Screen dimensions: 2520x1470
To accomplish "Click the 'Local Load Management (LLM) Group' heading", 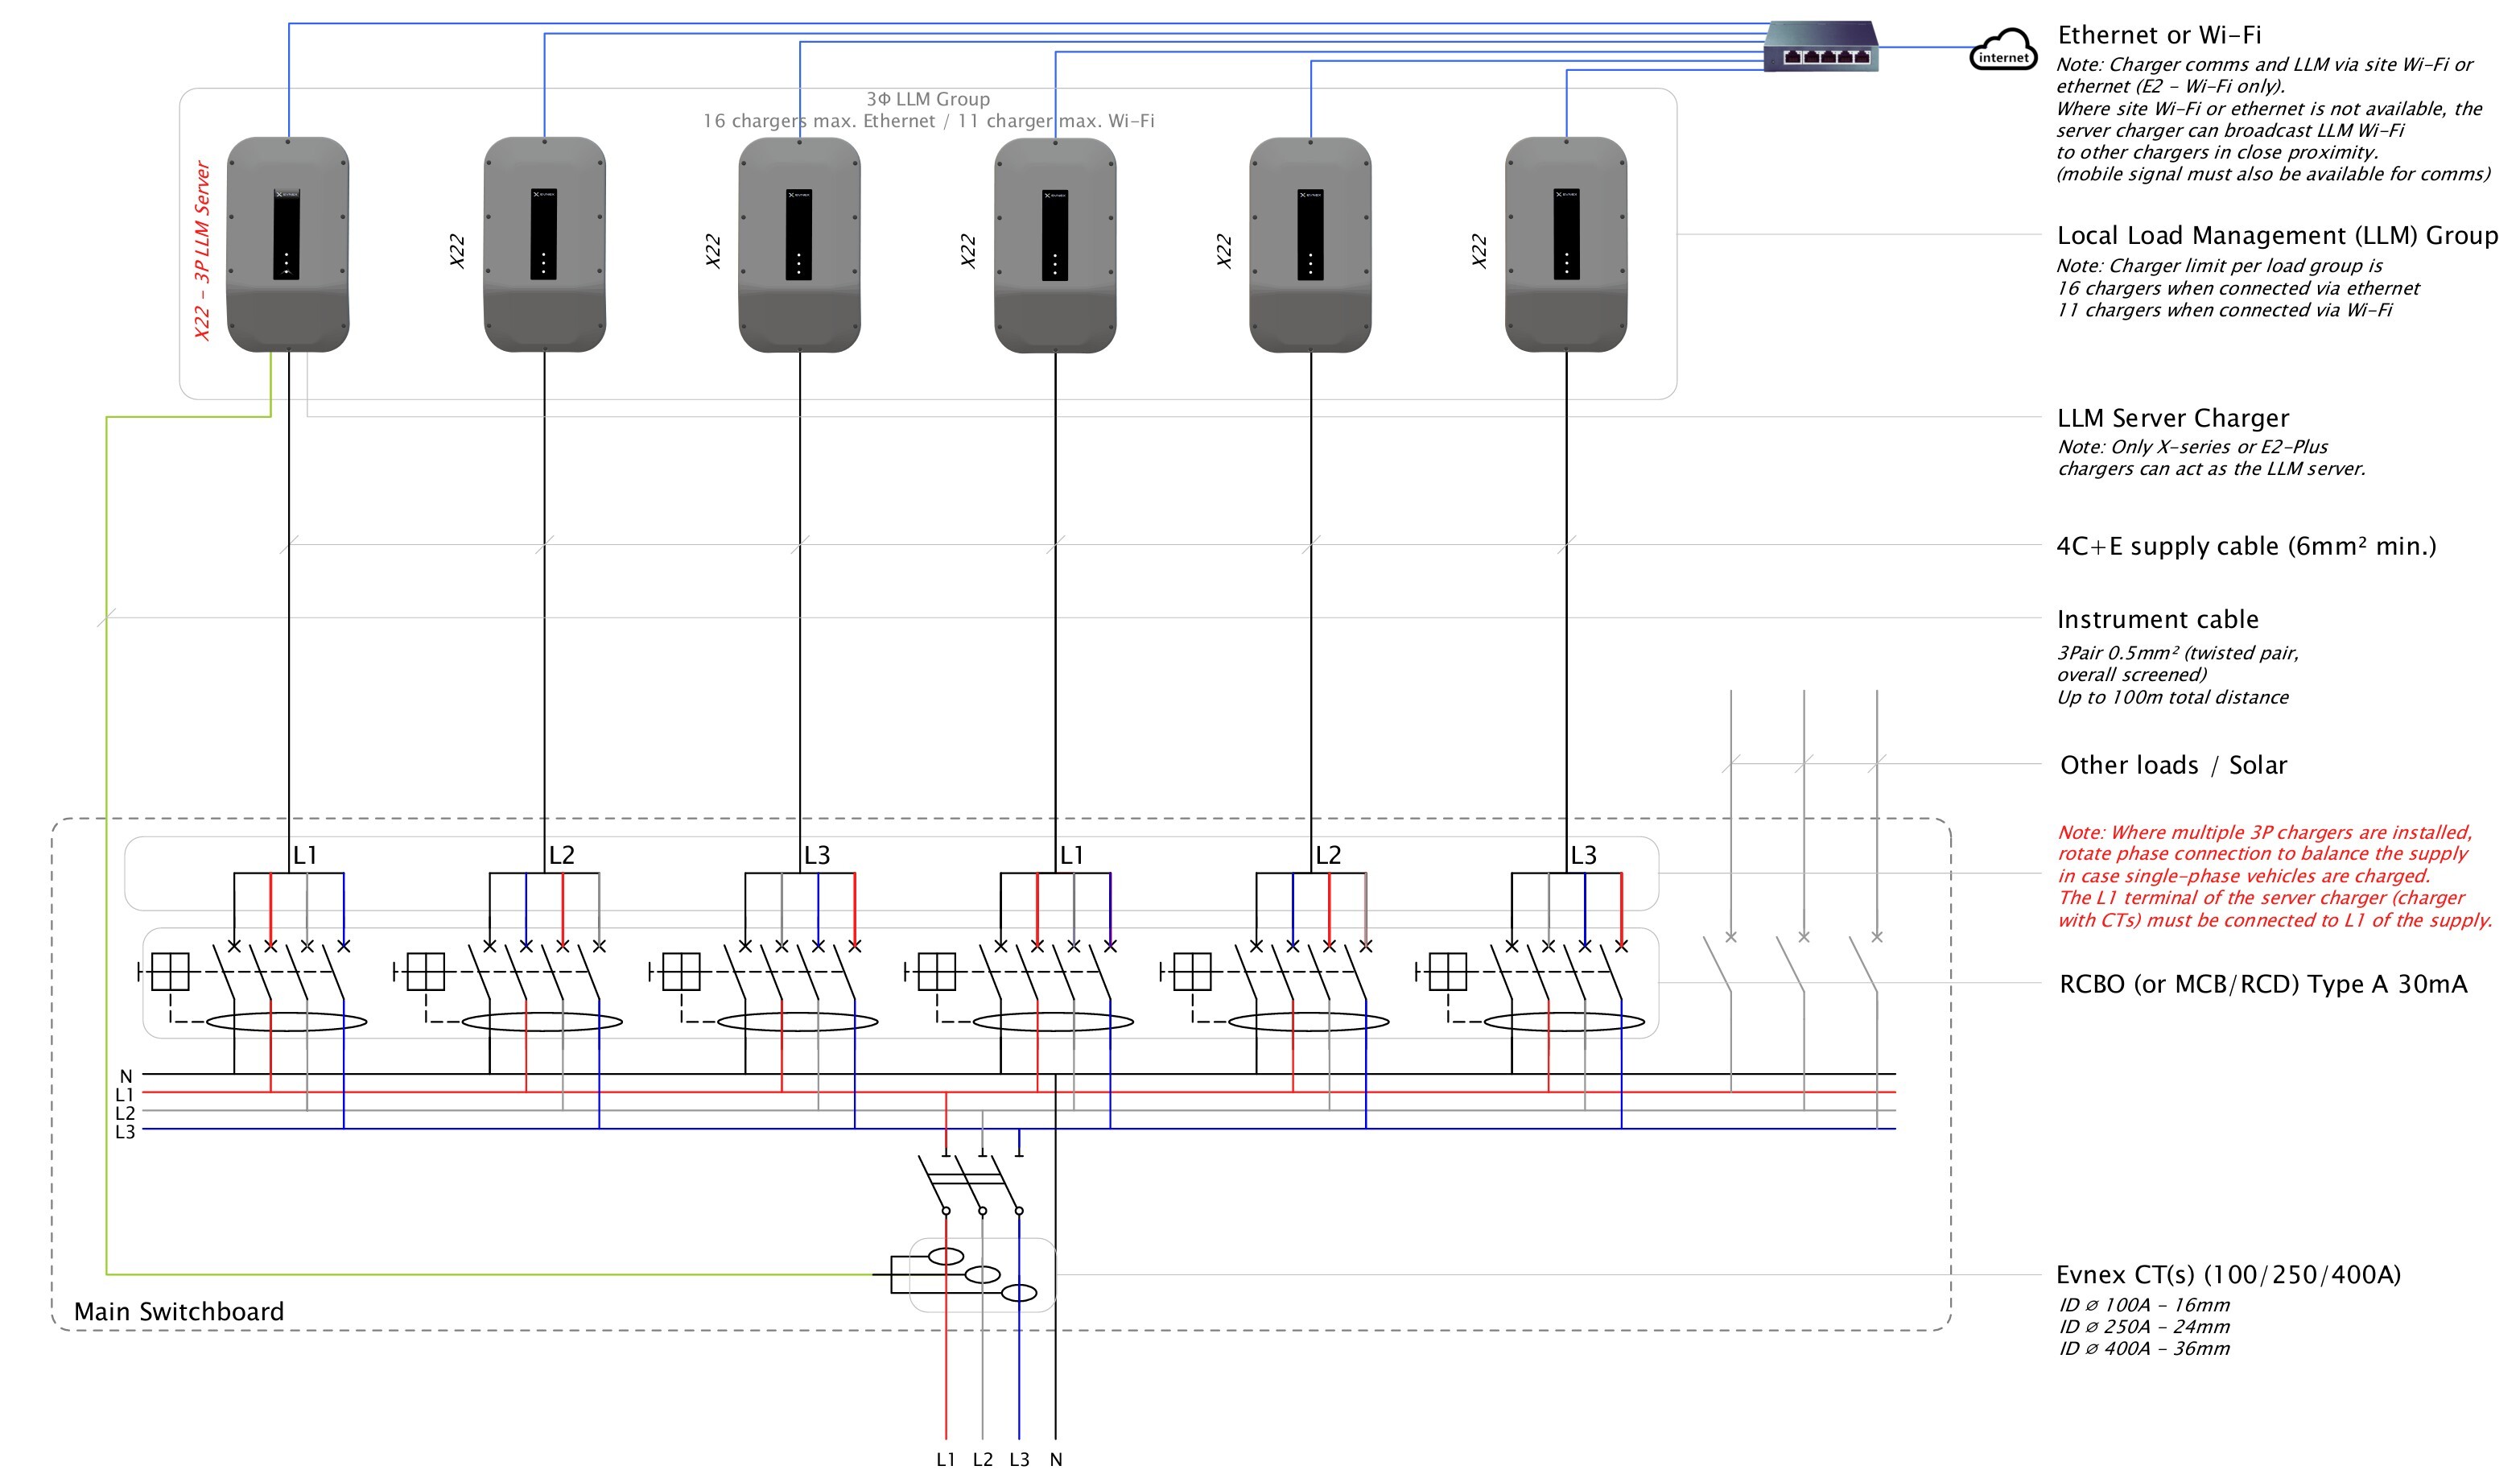I will (x=2277, y=235).
